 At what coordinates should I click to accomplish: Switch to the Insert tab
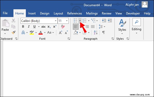32,13
